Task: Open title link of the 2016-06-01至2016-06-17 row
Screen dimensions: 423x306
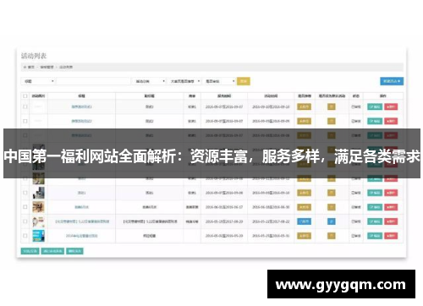Action: (x=81, y=207)
